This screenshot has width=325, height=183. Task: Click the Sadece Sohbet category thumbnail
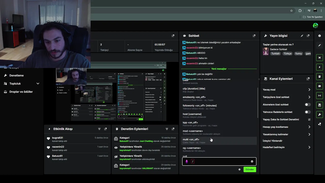[266, 51]
